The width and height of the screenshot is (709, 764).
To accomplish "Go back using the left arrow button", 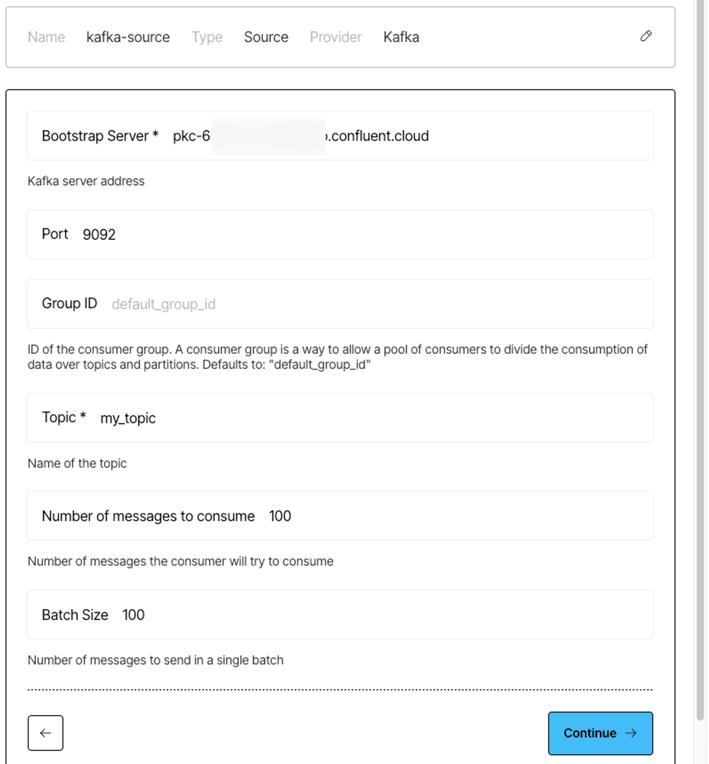I will [45, 733].
